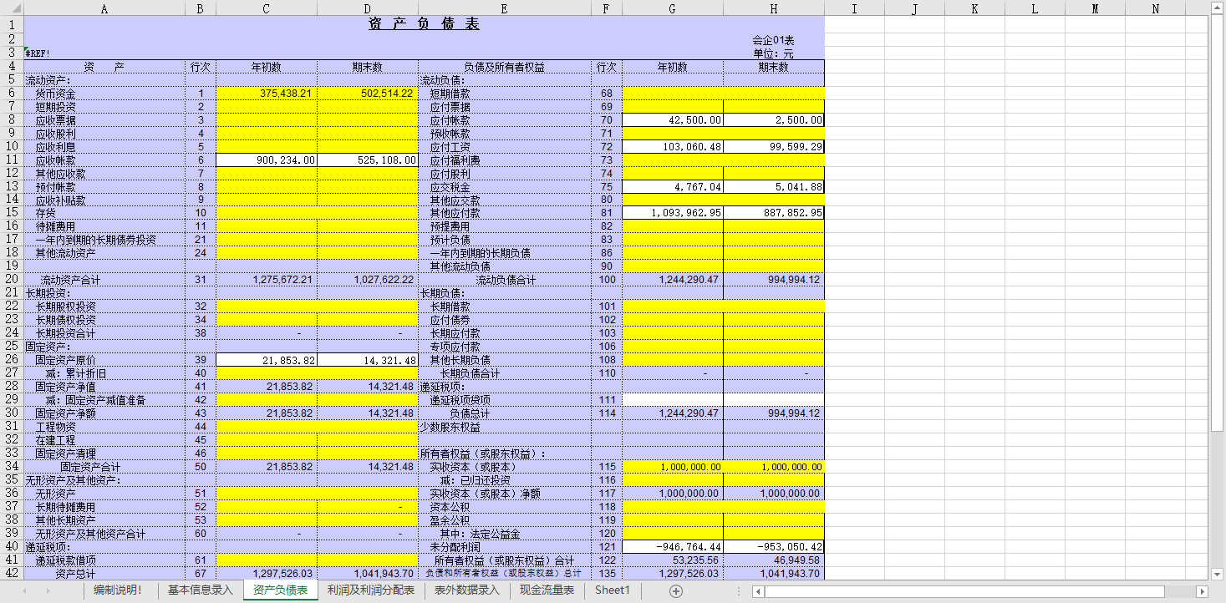The height and width of the screenshot is (603, 1226).
Task: Click the Select All corner of the grid
Action: (12, 8)
